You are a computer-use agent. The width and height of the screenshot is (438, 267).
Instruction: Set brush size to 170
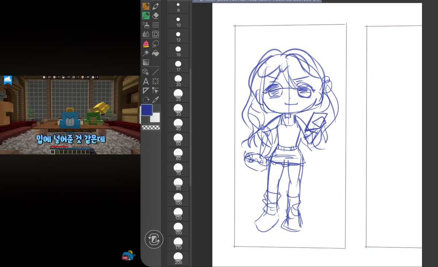point(178,244)
